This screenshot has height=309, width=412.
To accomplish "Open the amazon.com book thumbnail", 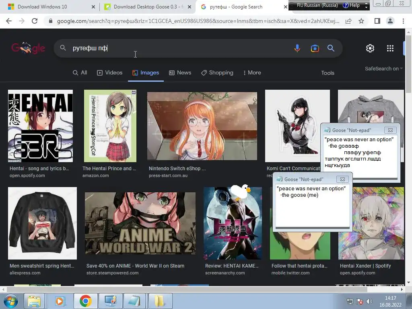I will click(x=110, y=126).
